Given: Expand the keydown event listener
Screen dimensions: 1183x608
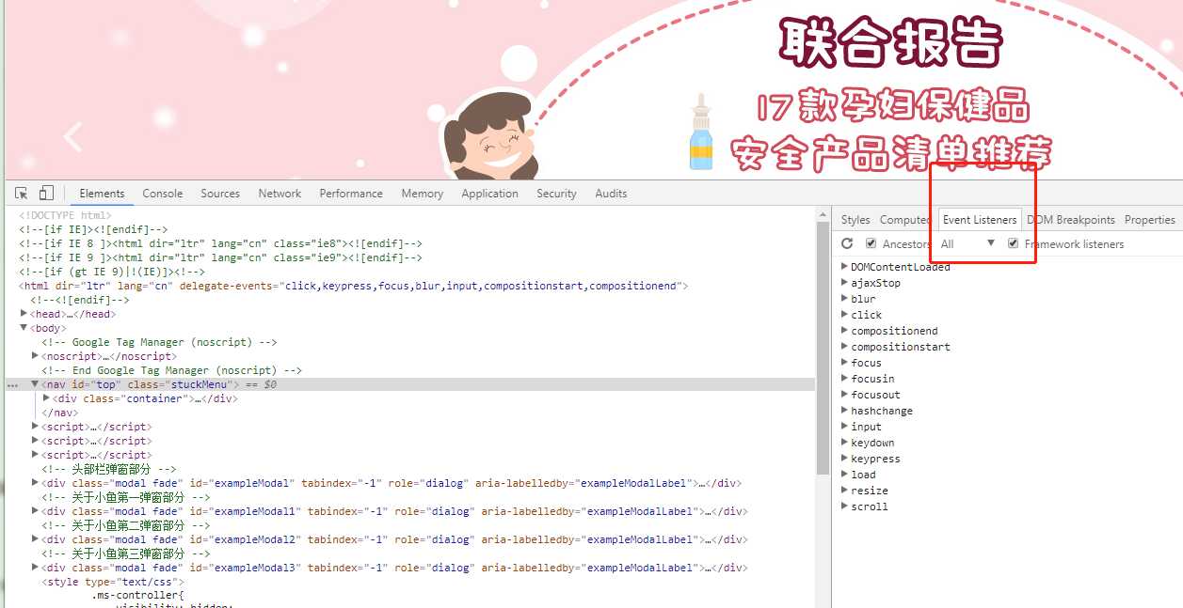Looking at the screenshot, I should coord(844,443).
